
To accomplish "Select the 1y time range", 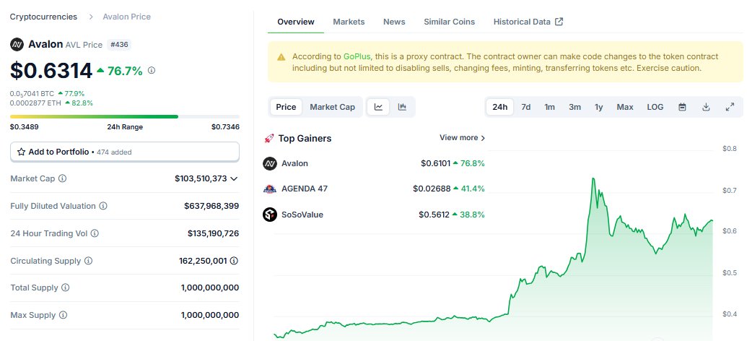I will [599, 107].
